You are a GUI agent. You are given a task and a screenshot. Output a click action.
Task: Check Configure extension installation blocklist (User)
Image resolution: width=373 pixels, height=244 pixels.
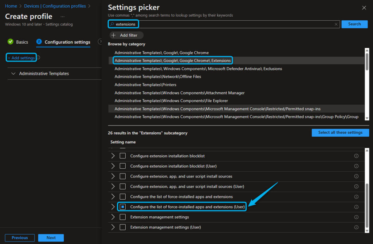point(123,166)
